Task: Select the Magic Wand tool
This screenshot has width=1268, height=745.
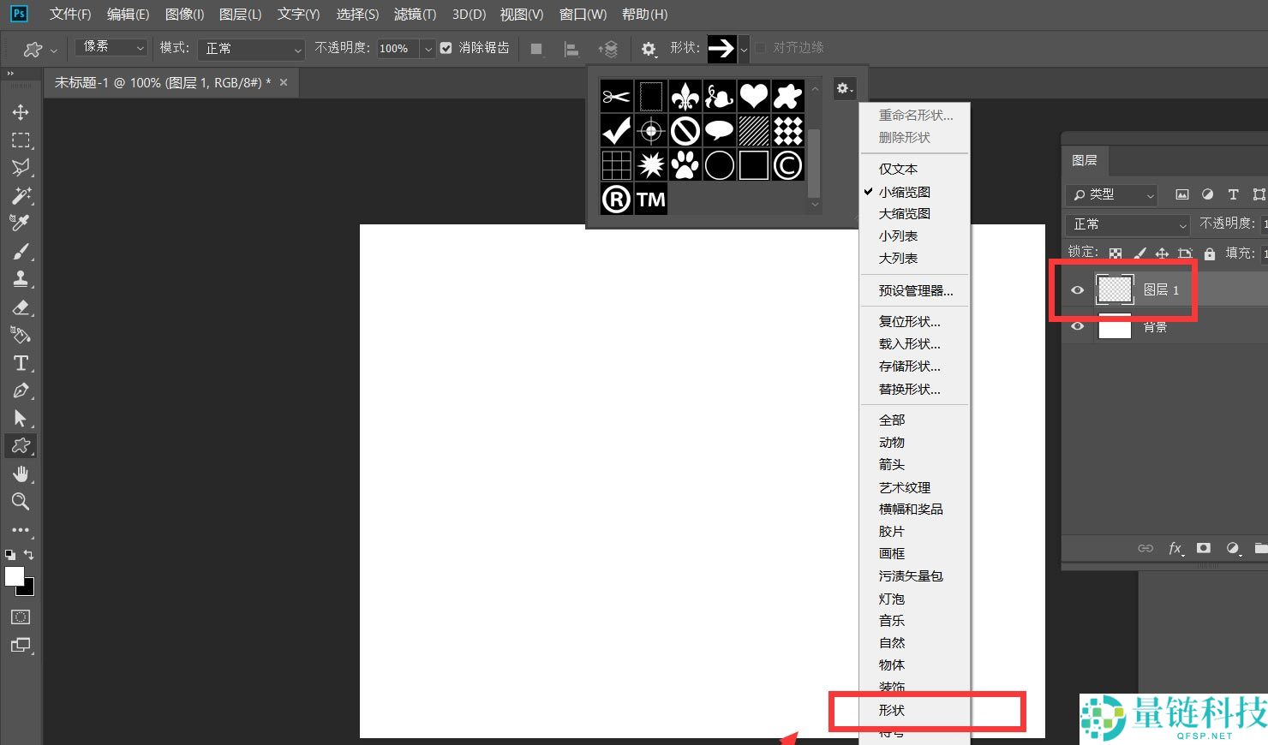Action: coord(21,195)
